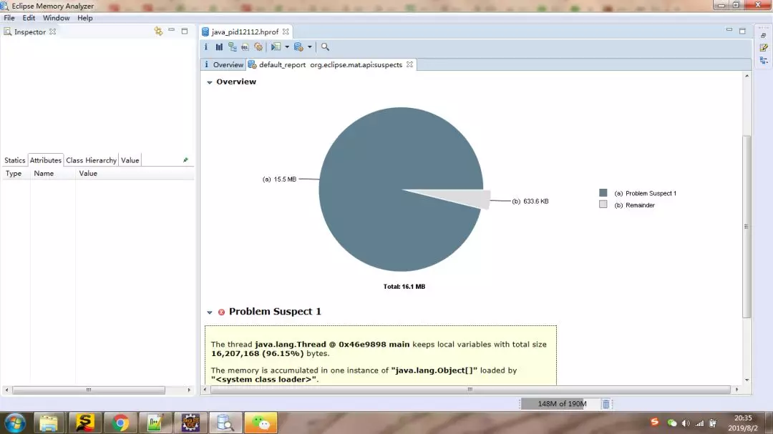Click the 'java.lang.Thread @ 0x46e9898 main' text
Viewport: 773px width, 434px height.
click(332, 345)
